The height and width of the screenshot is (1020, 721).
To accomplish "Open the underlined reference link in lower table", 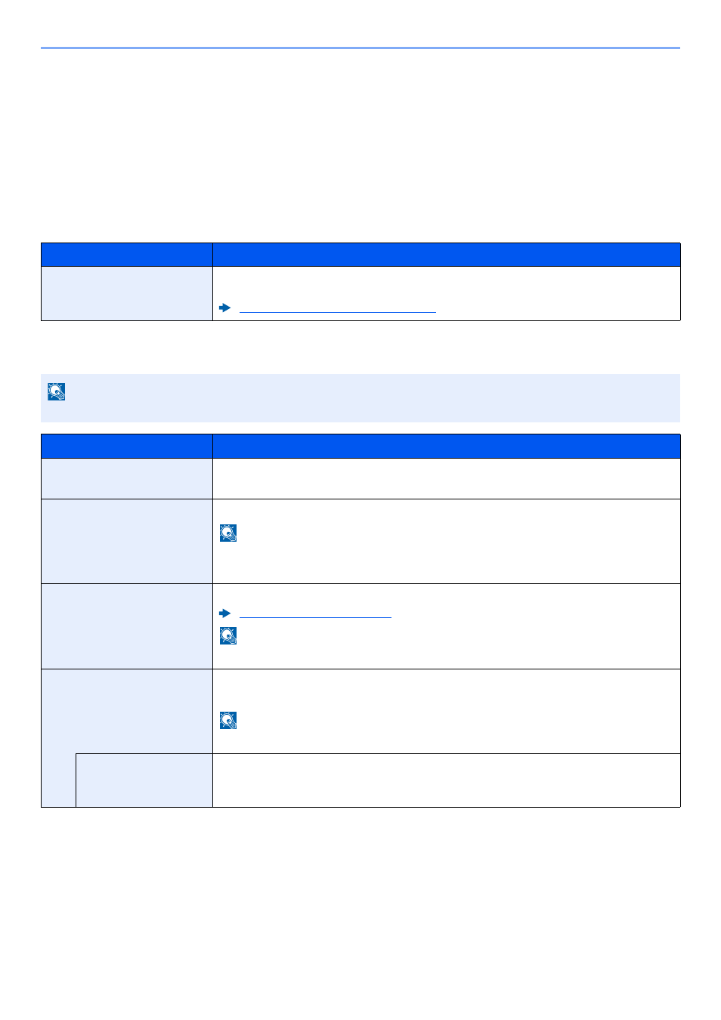I will coord(315,614).
